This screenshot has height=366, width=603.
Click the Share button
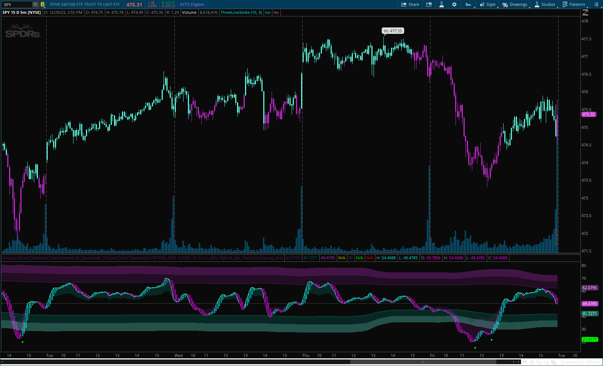[410, 4]
